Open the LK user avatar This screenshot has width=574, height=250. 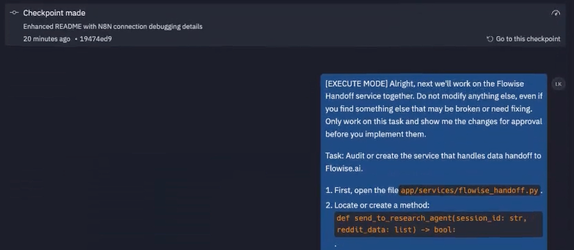tap(558, 84)
